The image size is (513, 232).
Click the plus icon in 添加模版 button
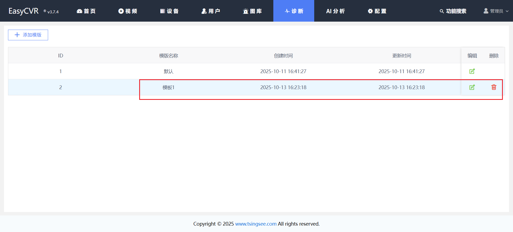point(17,35)
